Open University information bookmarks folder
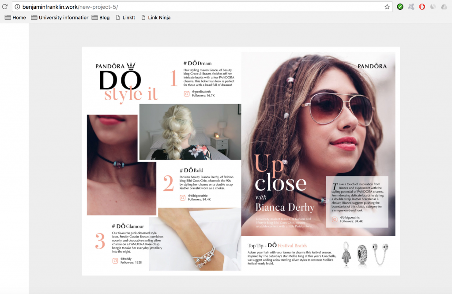452x294 pixels. (60, 18)
